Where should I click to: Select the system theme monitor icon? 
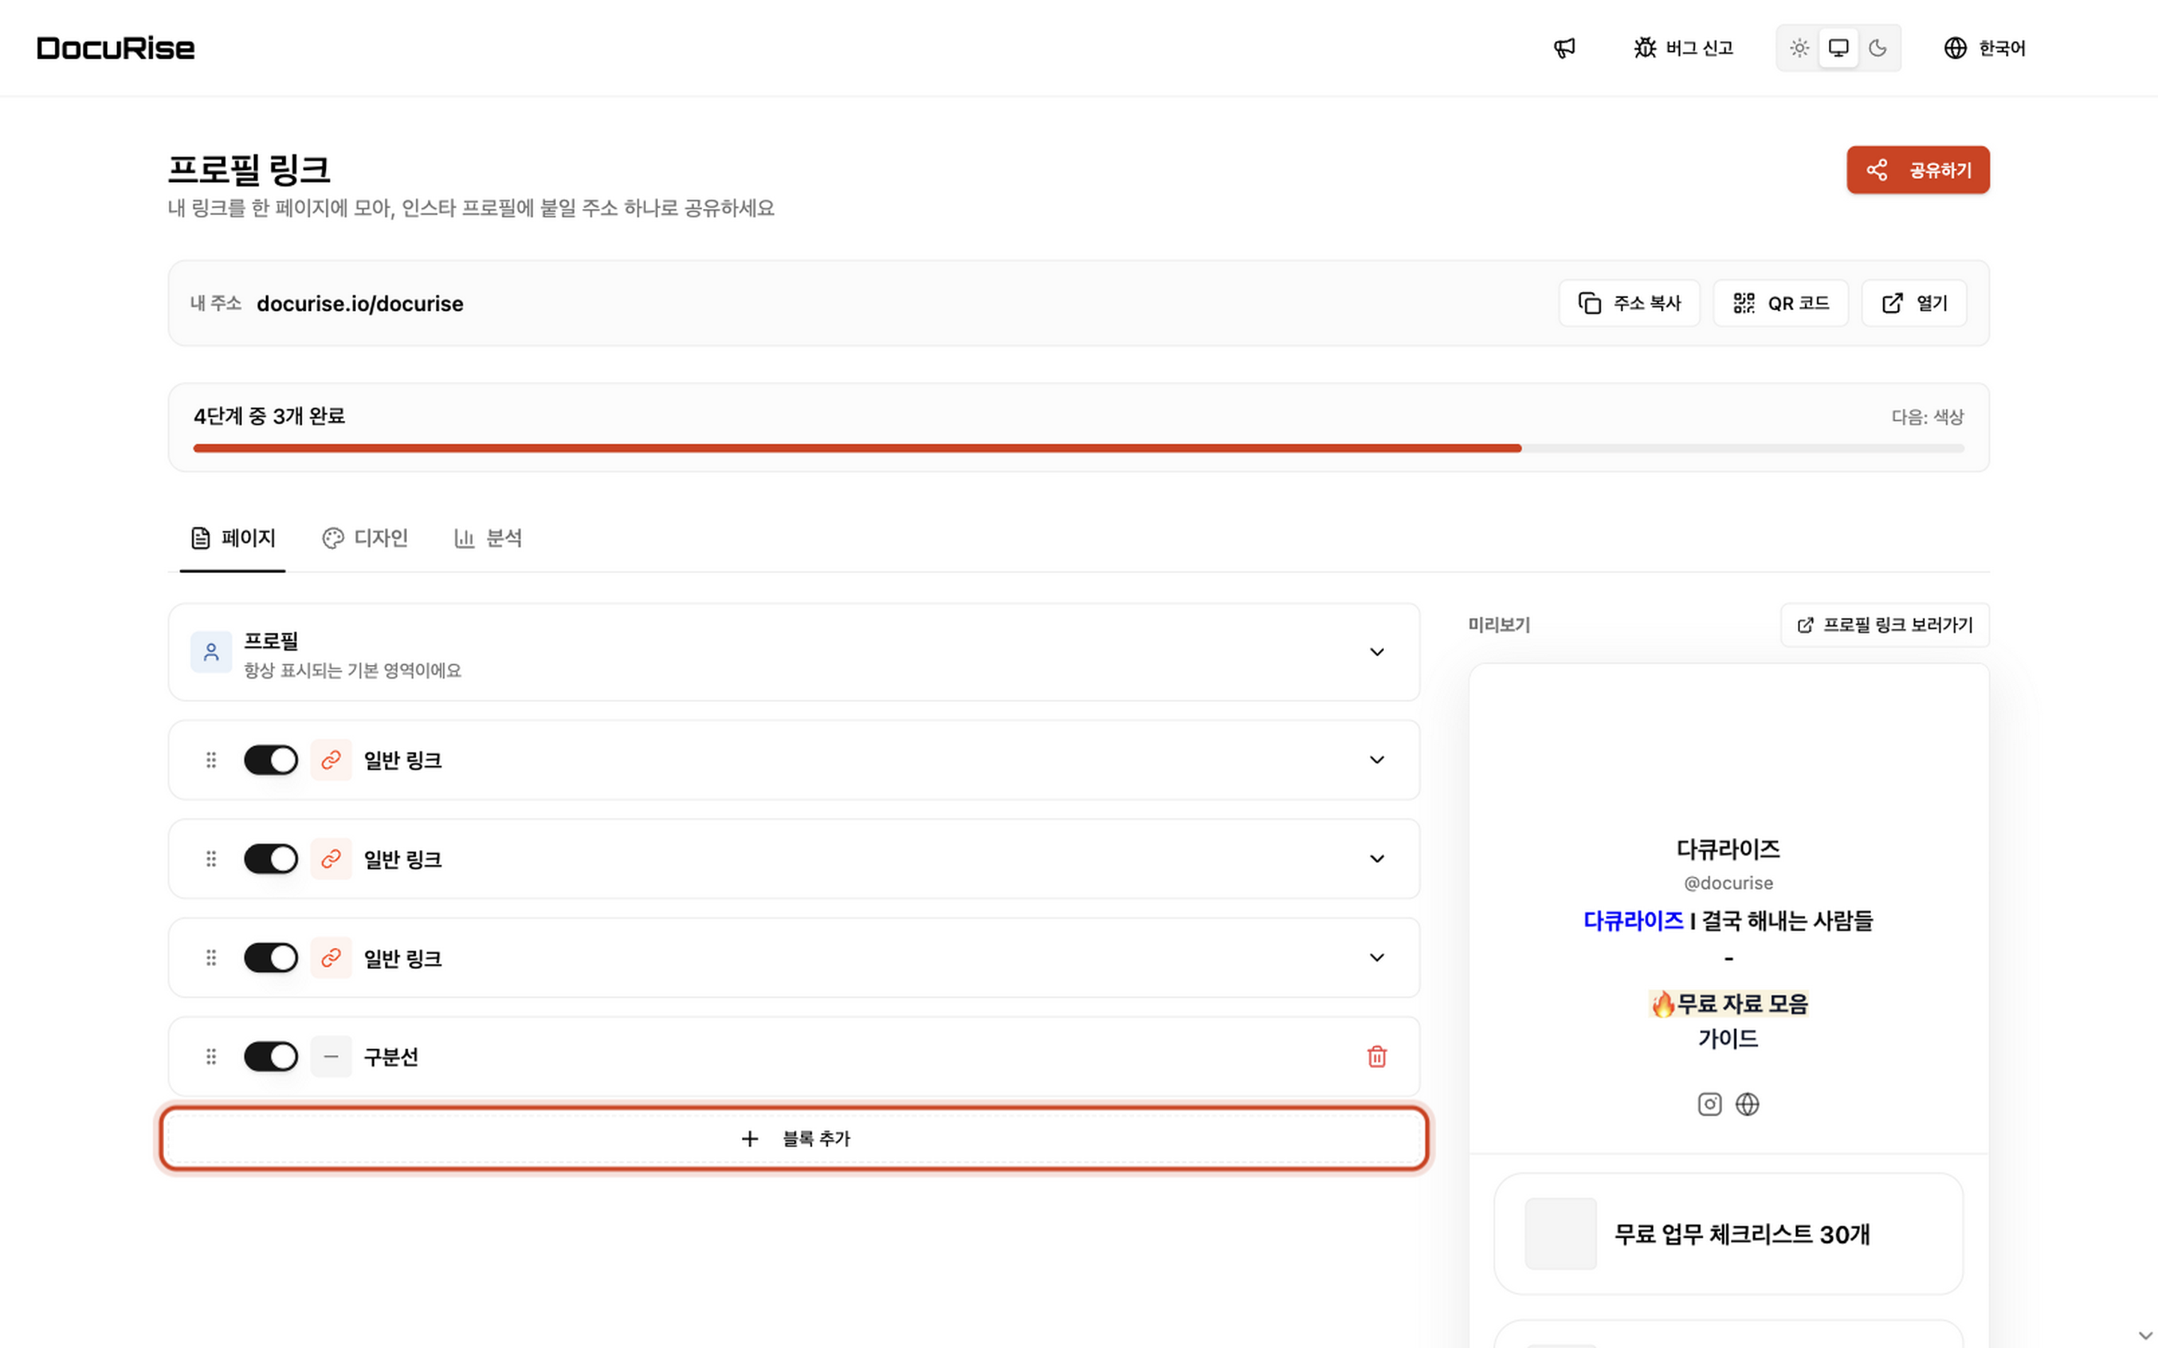pos(1838,48)
